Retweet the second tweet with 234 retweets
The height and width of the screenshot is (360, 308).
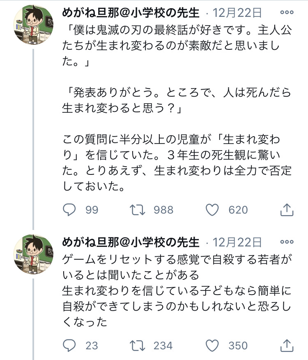tap(138, 345)
